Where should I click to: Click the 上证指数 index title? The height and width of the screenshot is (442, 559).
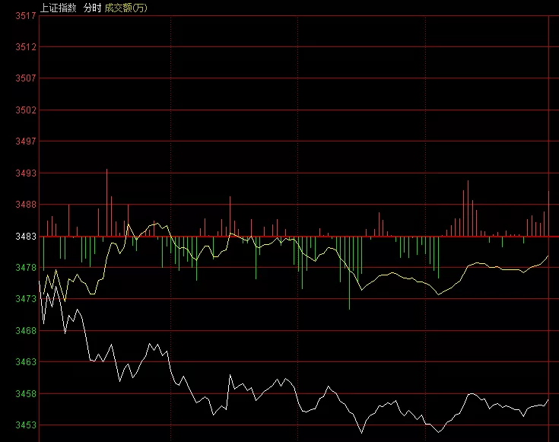[58, 8]
